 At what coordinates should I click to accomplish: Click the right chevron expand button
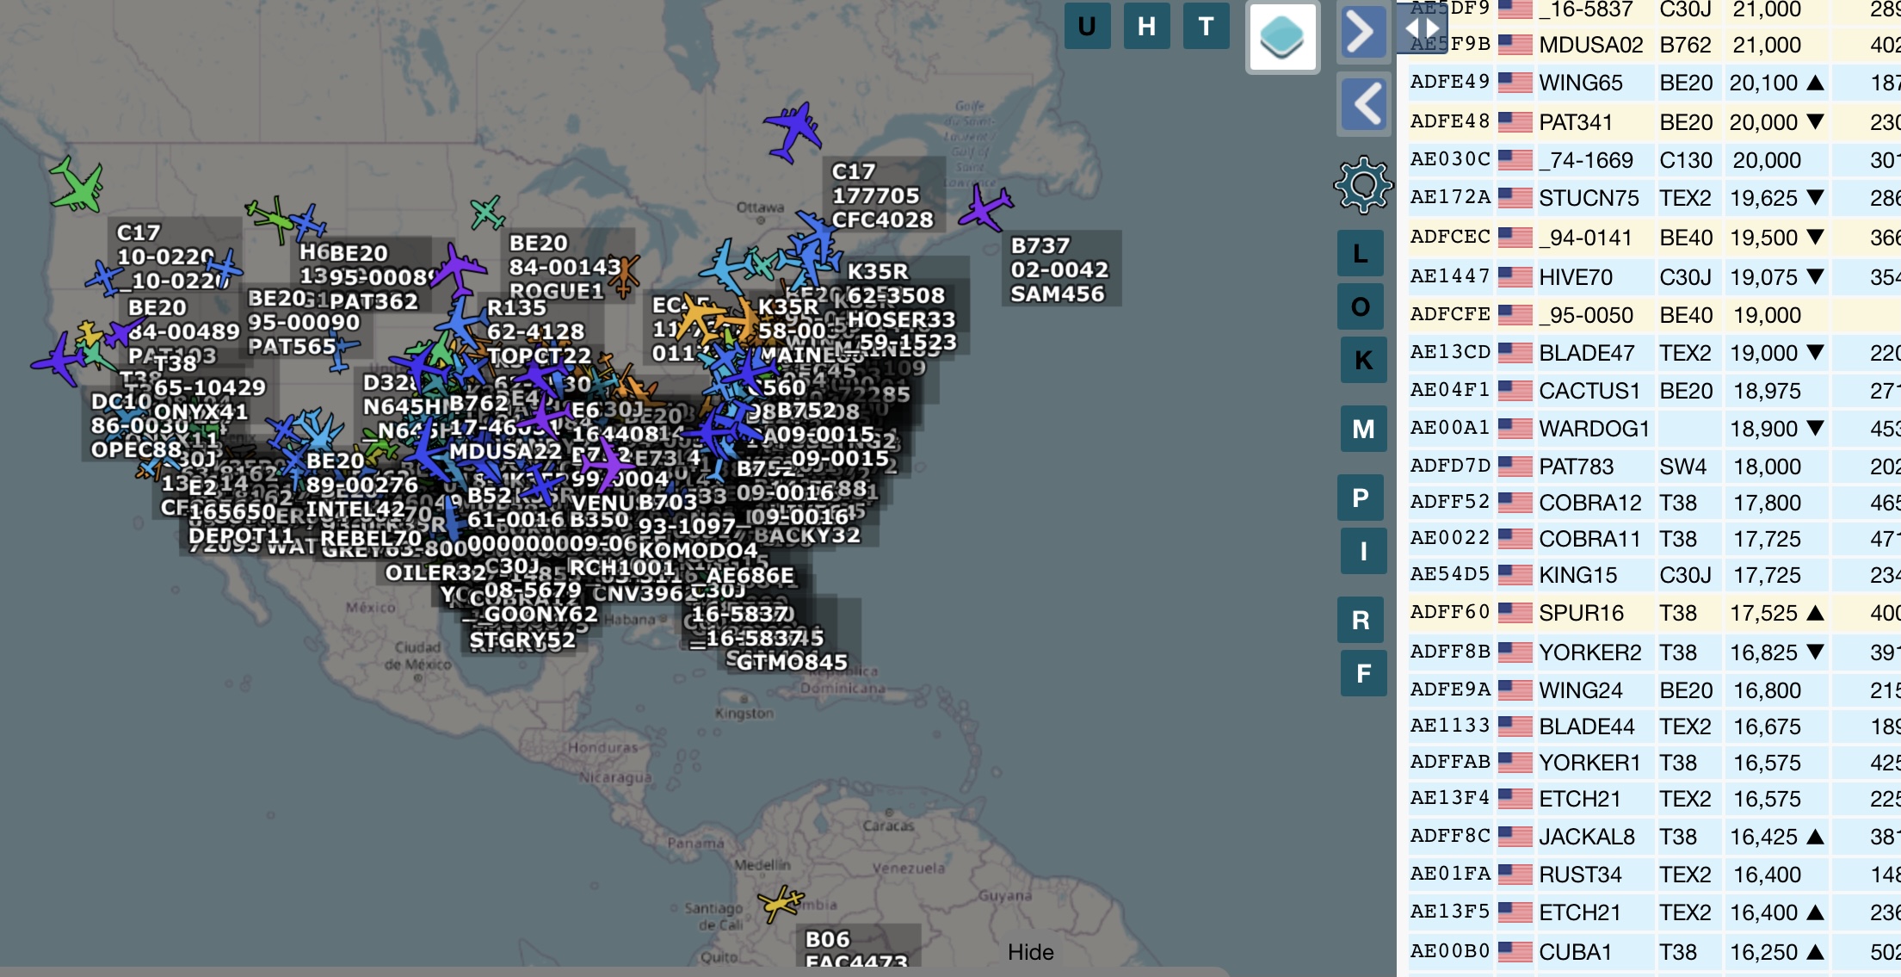tap(1362, 33)
